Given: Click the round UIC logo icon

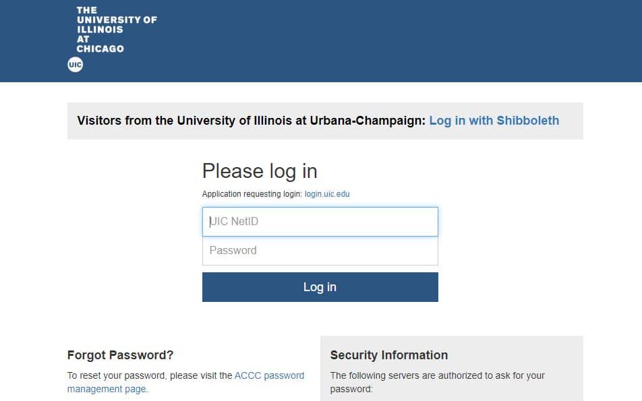Looking at the screenshot, I should [x=76, y=65].
